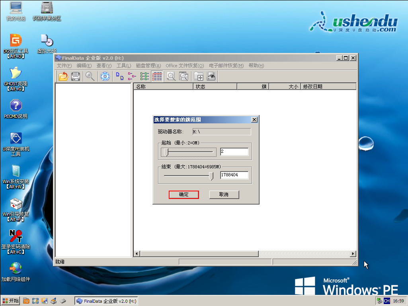The height and width of the screenshot is (306, 408).
Task: Click the folder with plus icon
Action: [199, 76]
